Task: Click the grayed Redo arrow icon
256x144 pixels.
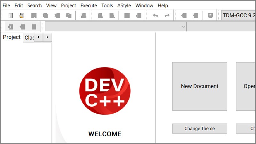Action: point(167,15)
